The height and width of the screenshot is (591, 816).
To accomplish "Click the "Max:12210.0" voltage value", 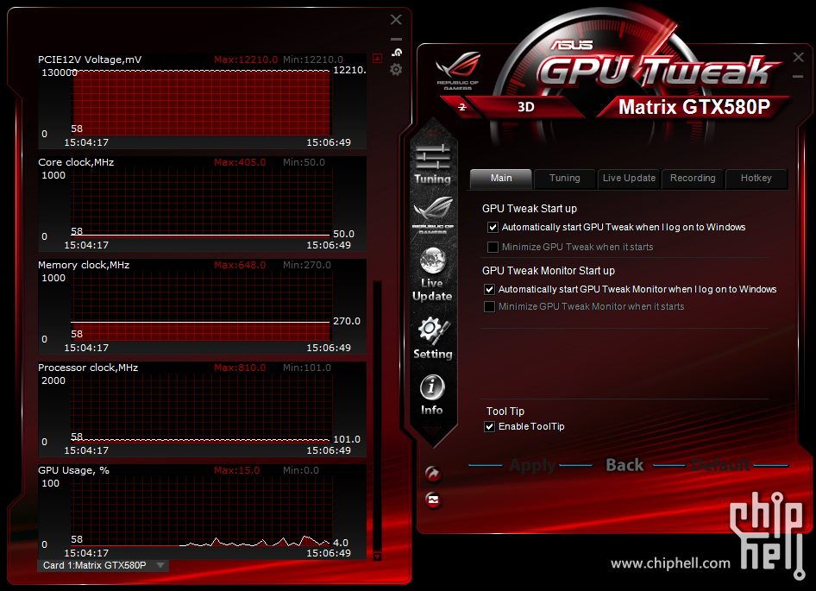I will (246, 60).
